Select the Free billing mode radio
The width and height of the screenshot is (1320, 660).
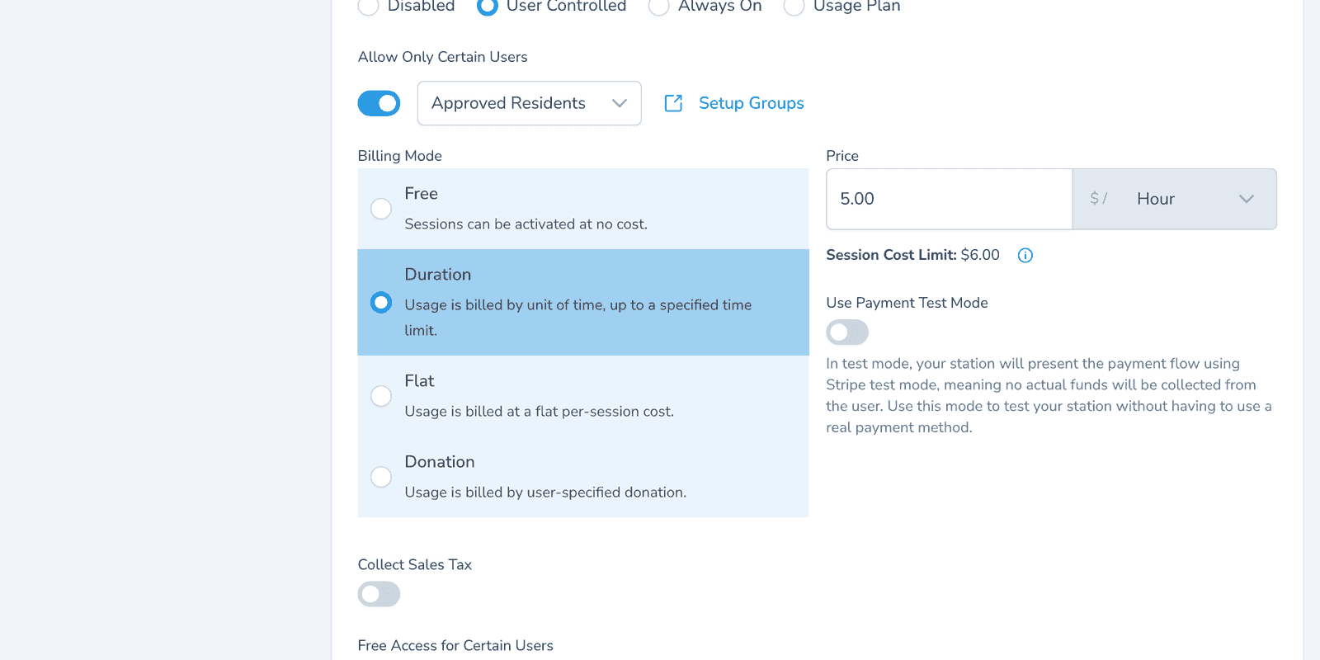381,209
